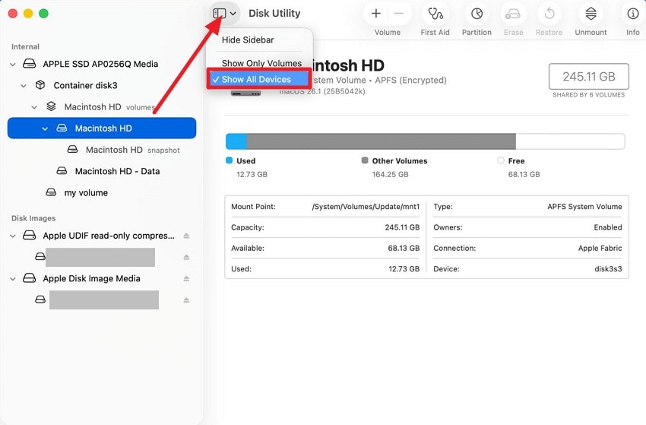Click the gray Other Volumes bar segment
Viewport: 646px width, 425px height.
381,141
